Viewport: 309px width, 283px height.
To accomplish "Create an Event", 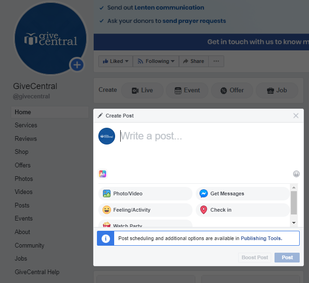I will click(187, 90).
